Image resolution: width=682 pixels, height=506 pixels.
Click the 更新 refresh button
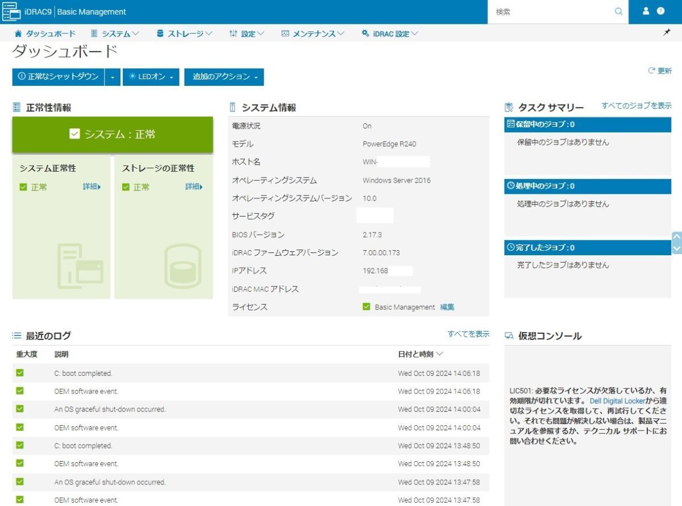point(660,71)
